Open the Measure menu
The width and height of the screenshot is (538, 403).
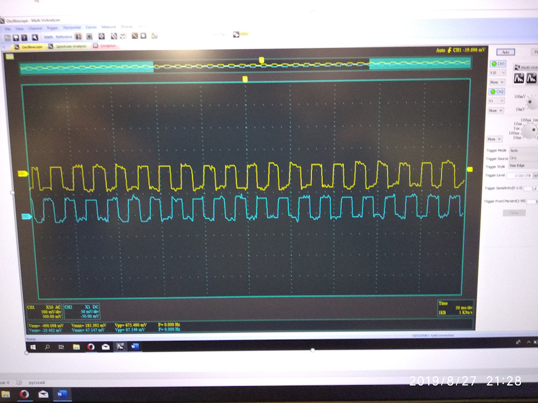pos(109,27)
